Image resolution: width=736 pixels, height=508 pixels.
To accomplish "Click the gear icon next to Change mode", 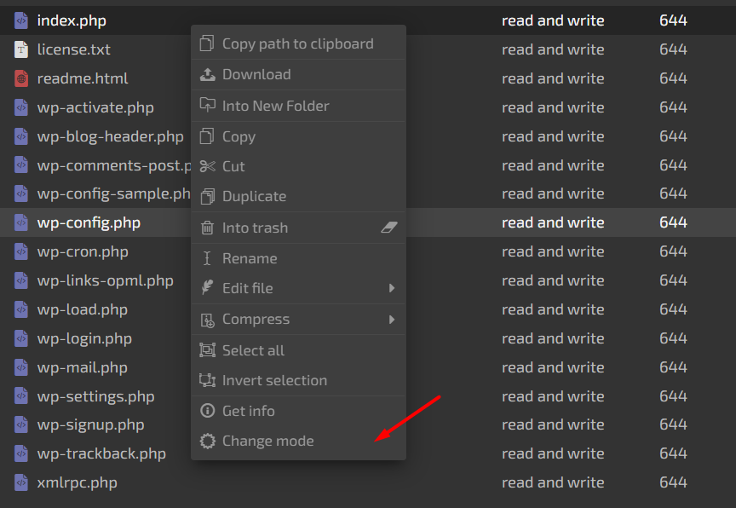I will point(207,441).
